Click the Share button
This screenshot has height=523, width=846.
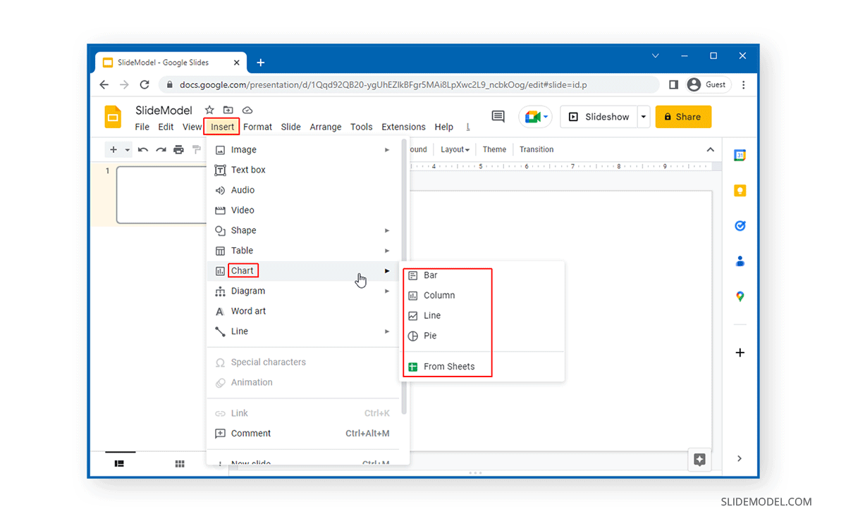(x=683, y=116)
